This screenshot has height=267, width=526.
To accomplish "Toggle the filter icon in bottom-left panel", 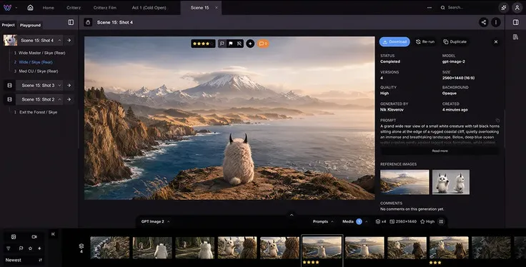I will (9, 248).
